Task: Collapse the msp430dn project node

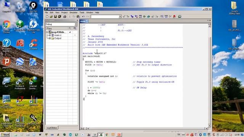Action: tap(47, 32)
